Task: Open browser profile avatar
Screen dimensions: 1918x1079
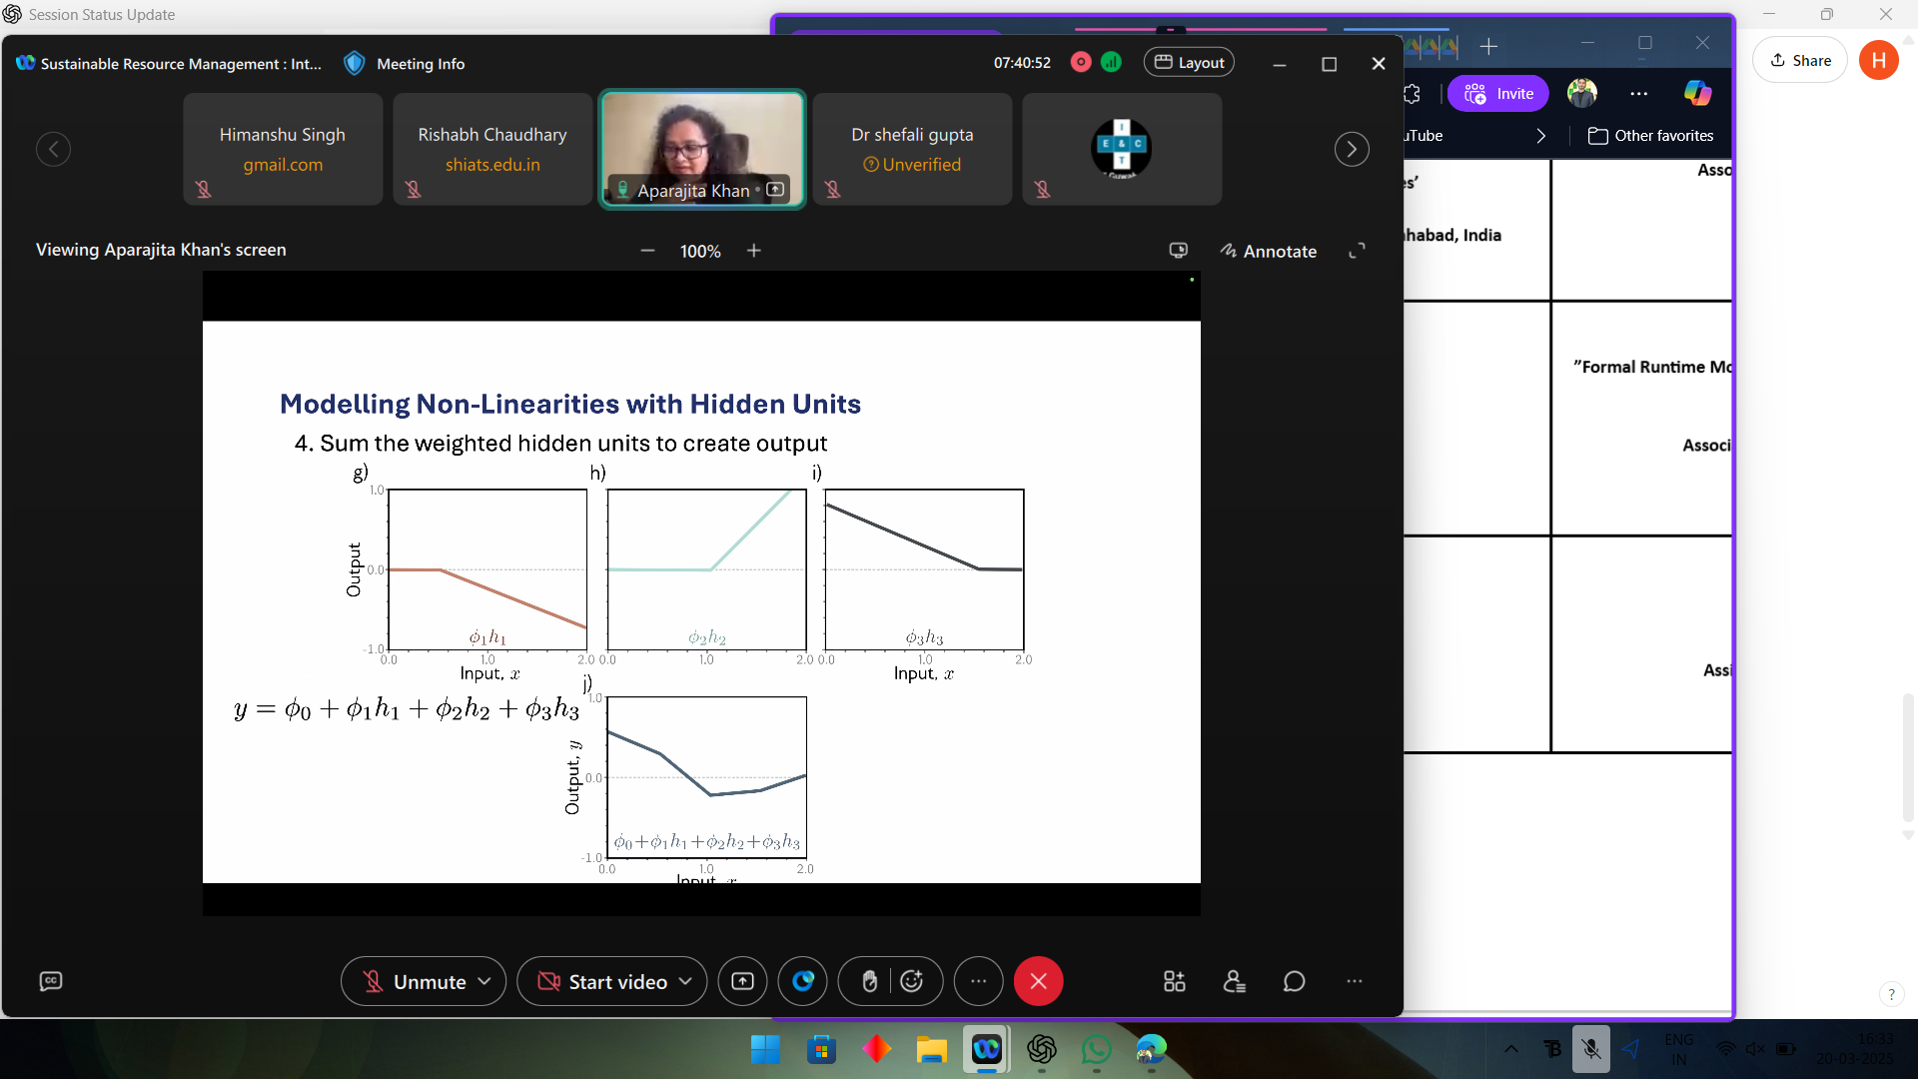Action: tap(1582, 93)
